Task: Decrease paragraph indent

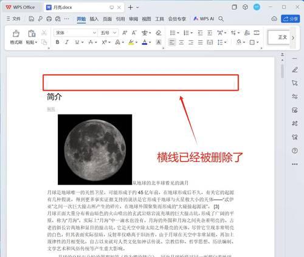Action: click(200, 33)
